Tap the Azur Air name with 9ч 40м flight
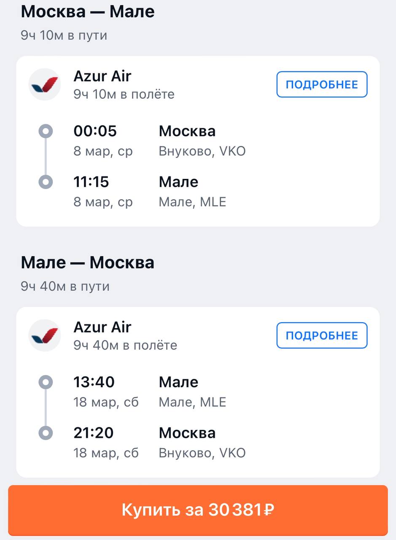Image resolution: width=396 pixels, height=540 pixels. (x=102, y=327)
